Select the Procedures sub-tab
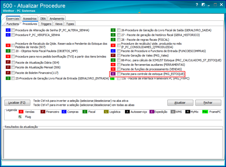 tap(30, 24)
